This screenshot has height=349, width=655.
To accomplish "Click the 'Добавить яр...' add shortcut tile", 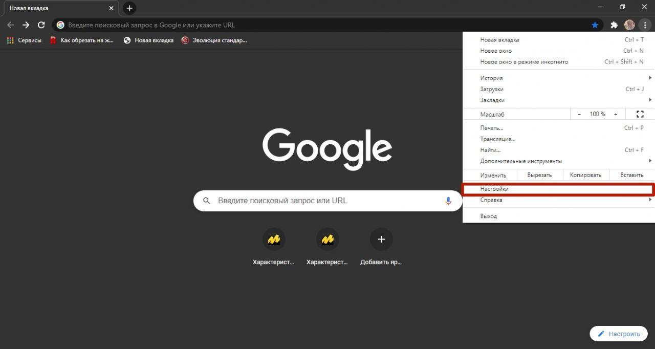I will pyautogui.click(x=381, y=248).
